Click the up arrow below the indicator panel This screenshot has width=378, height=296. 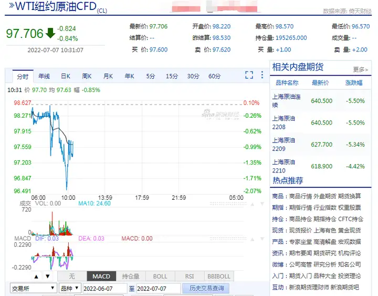point(36,276)
